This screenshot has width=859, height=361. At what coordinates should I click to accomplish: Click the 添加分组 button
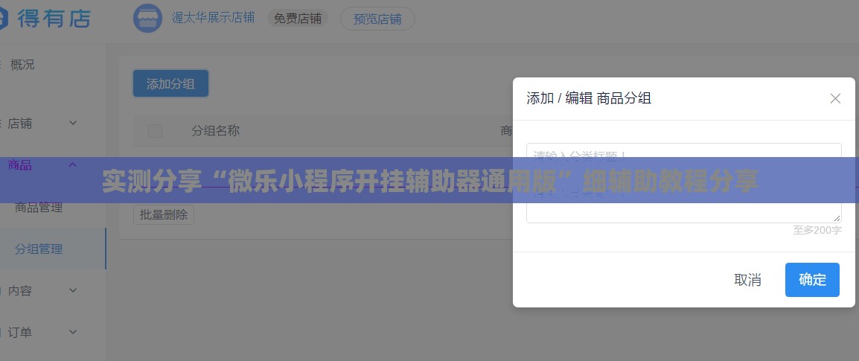(170, 84)
